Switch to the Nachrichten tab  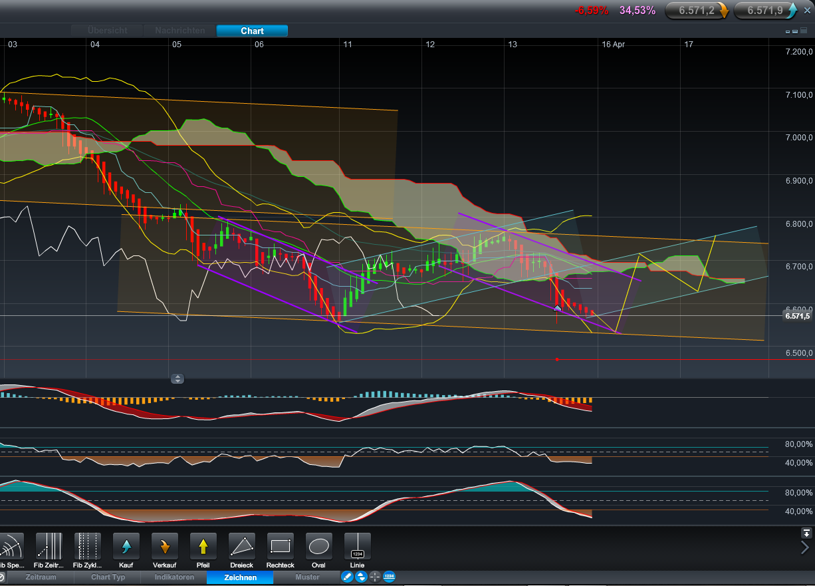point(180,31)
